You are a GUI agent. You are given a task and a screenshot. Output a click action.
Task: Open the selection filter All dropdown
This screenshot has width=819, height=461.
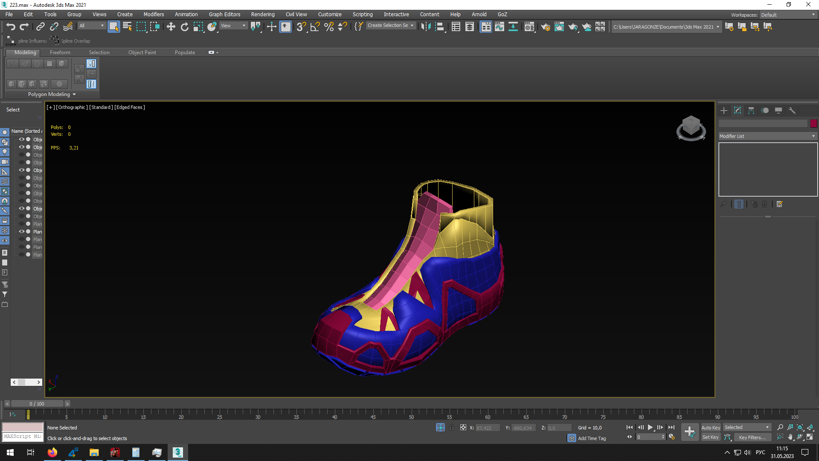[91, 26]
